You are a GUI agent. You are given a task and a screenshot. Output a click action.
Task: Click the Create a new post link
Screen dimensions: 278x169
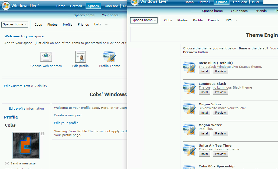pos(68,115)
